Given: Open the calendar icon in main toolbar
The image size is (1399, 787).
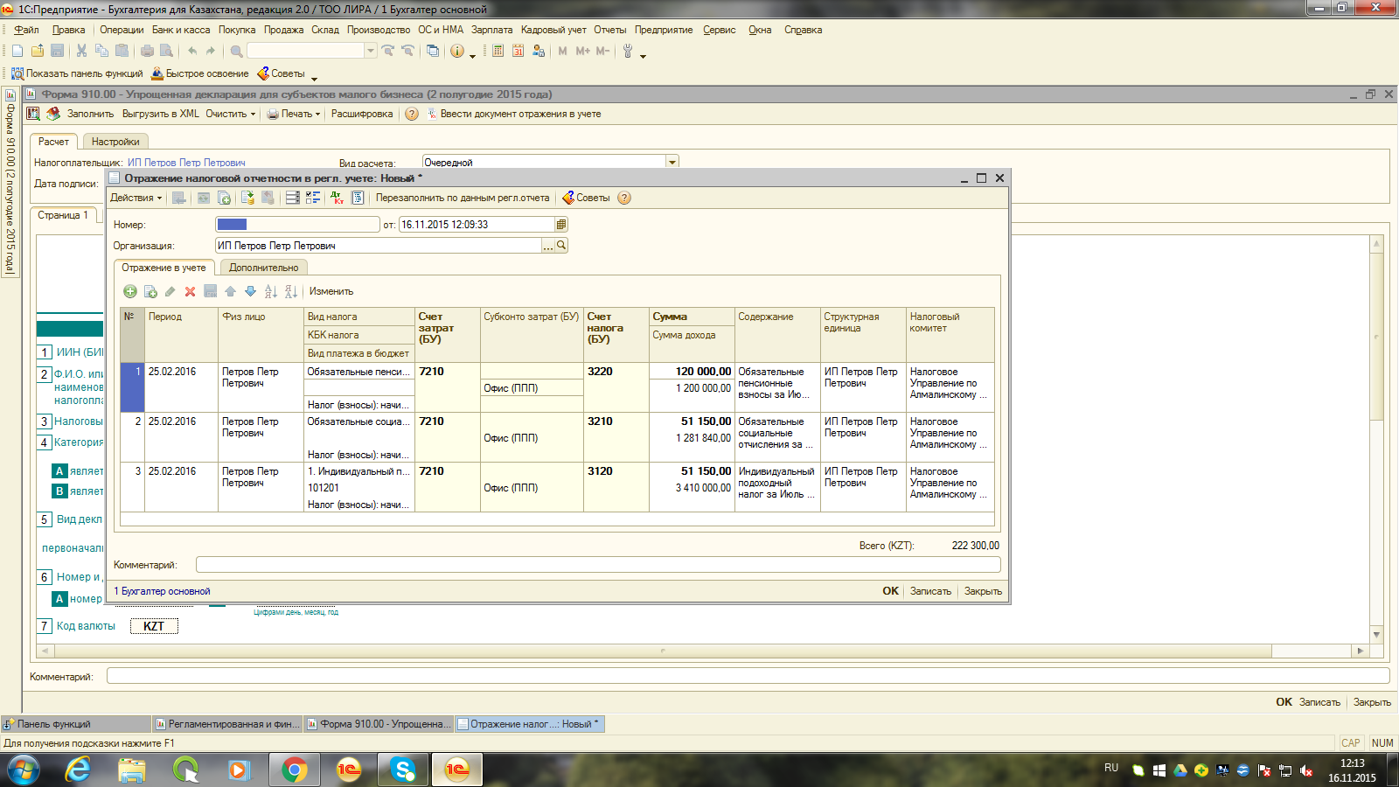Looking at the screenshot, I should tap(518, 51).
